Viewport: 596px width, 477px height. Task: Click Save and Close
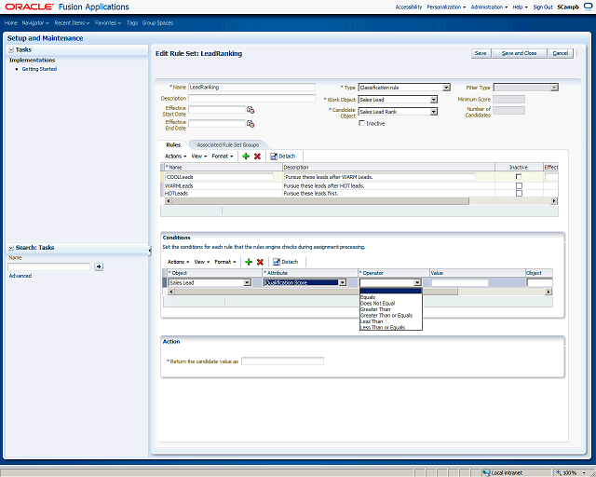pos(520,53)
